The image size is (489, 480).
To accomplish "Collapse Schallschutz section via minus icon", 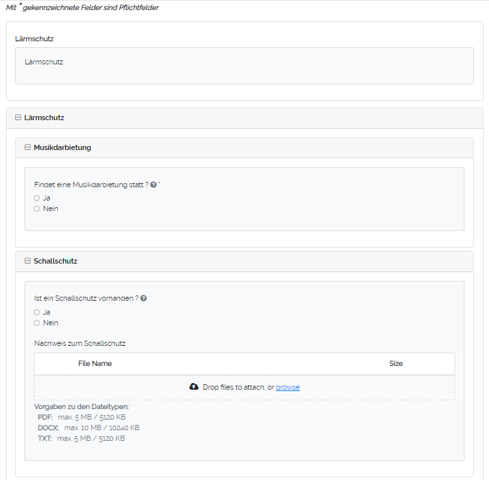I will [27, 262].
